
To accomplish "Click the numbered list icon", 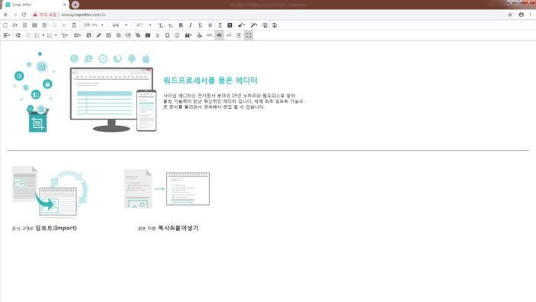I will click(x=50, y=35).
